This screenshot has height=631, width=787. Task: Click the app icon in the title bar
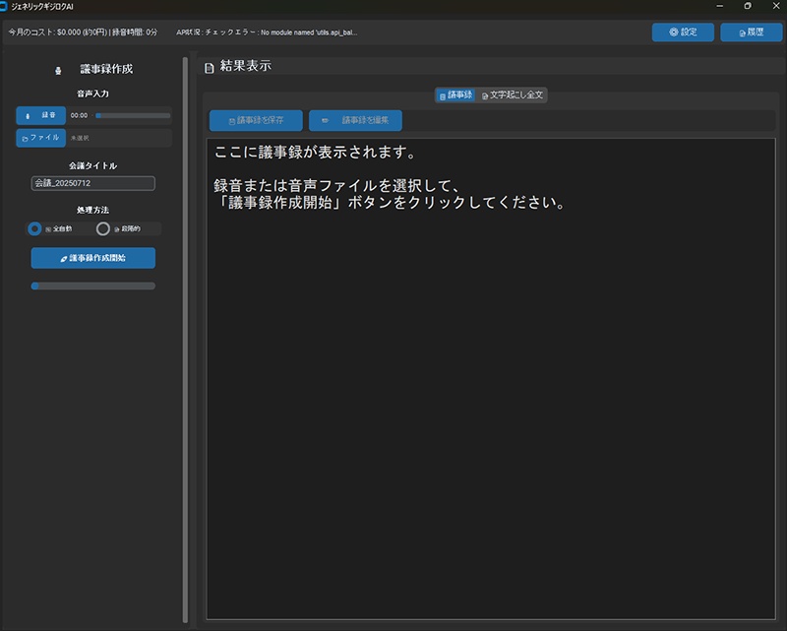tap(8, 5)
